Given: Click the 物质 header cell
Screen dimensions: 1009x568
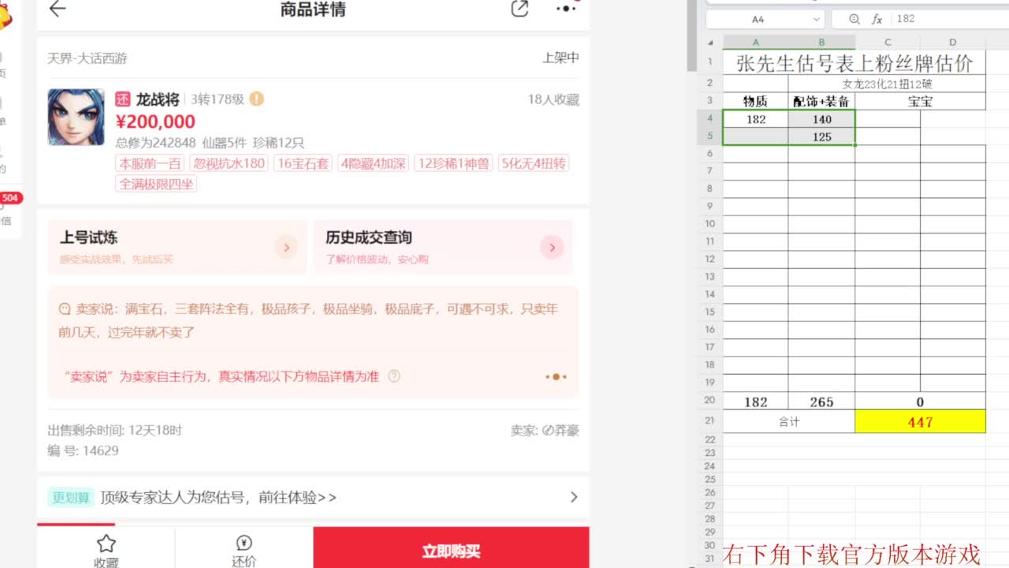Looking at the screenshot, I should pyautogui.click(x=755, y=101).
